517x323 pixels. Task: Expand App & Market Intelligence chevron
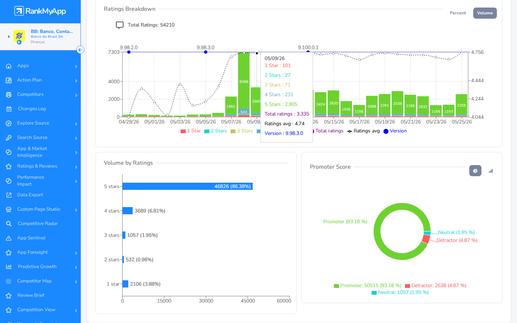76,153
